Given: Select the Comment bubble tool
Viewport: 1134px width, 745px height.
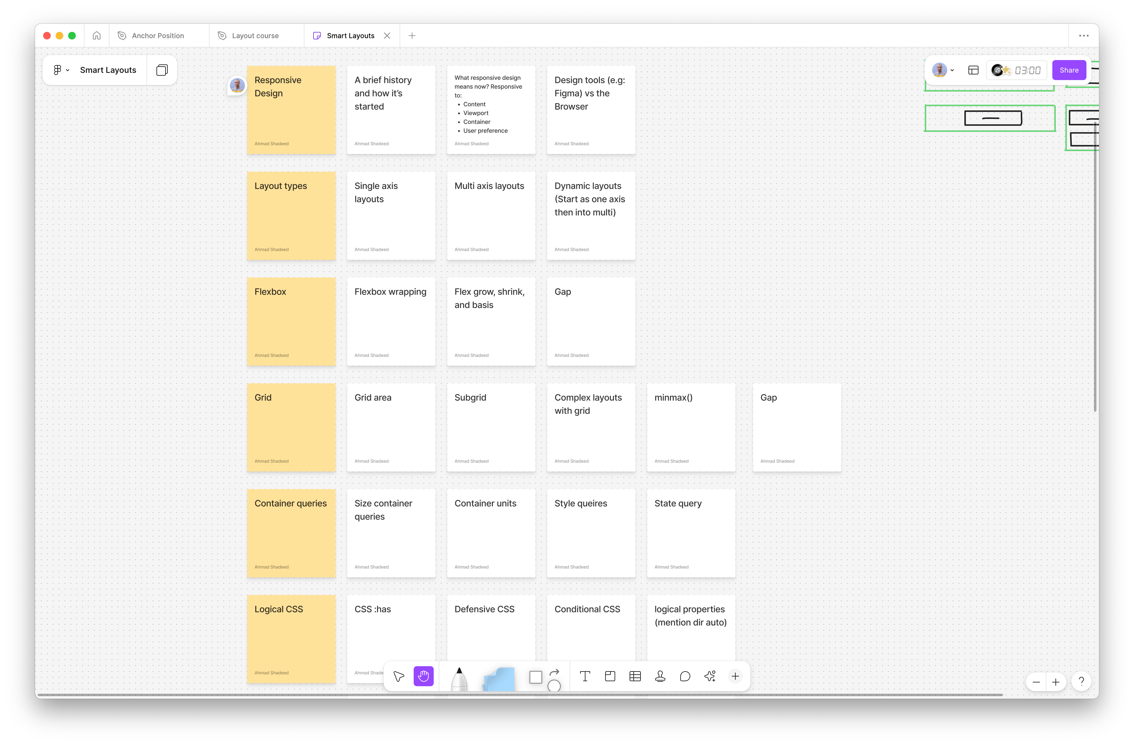Looking at the screenshot, I should (685, 677).
